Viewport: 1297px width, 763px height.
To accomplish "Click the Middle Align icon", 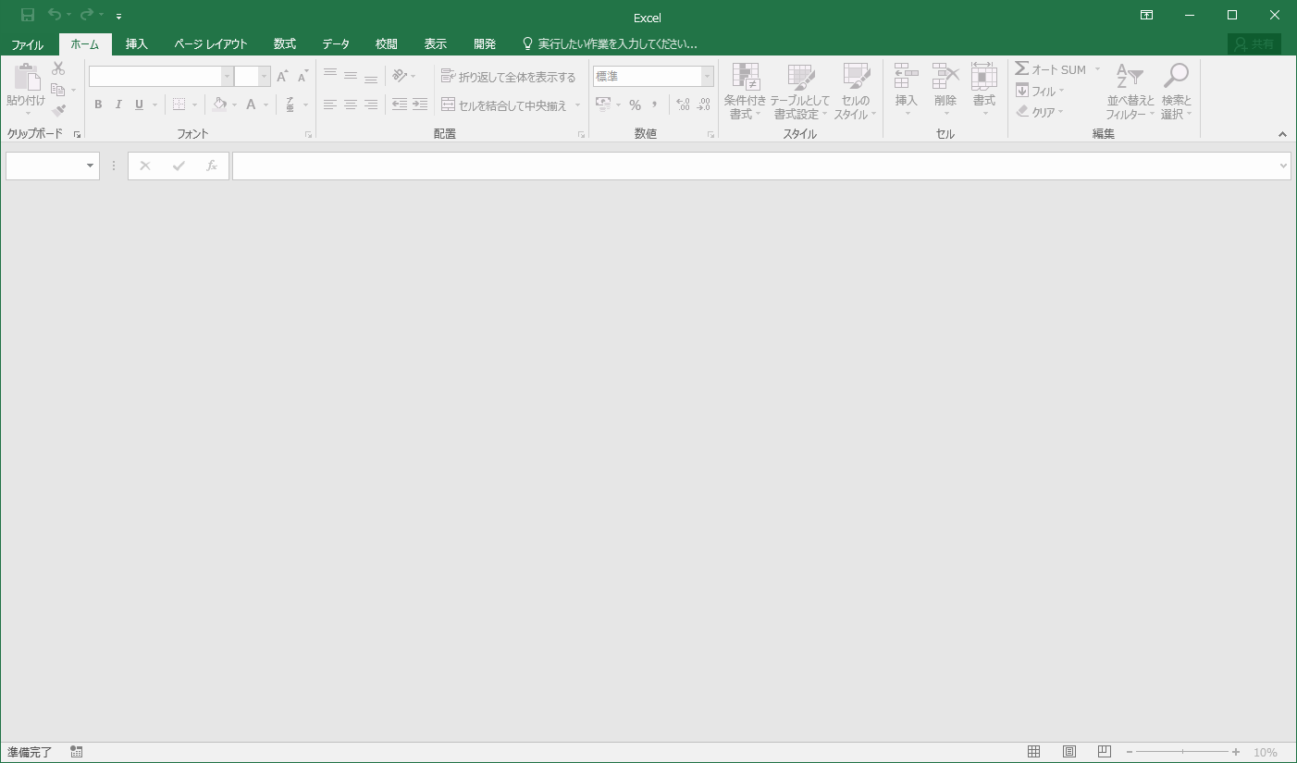I will coord(351,76).
